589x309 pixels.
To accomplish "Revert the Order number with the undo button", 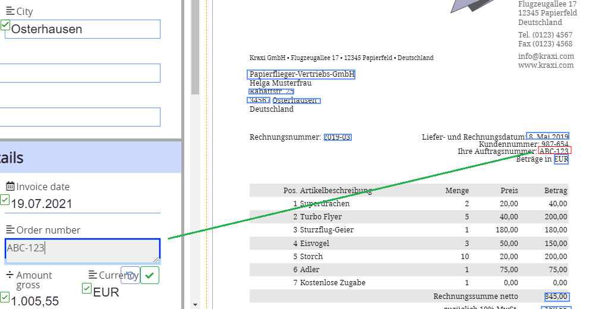I will click(x=130, y=276).
